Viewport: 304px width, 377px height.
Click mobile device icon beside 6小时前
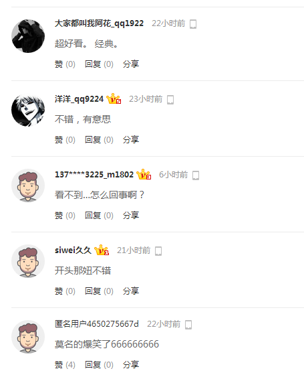pos(196,175)
